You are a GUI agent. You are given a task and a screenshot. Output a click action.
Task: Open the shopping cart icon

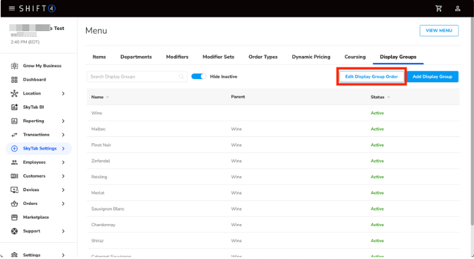click(x=438, y=8)
